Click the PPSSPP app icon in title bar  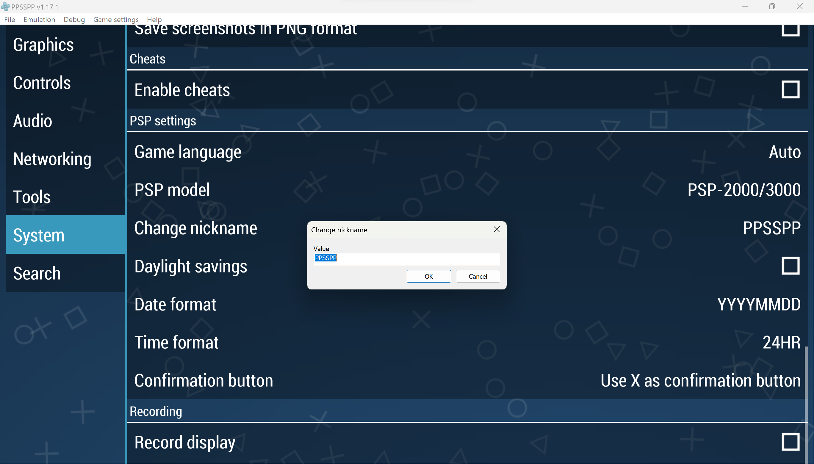(5, 6)
